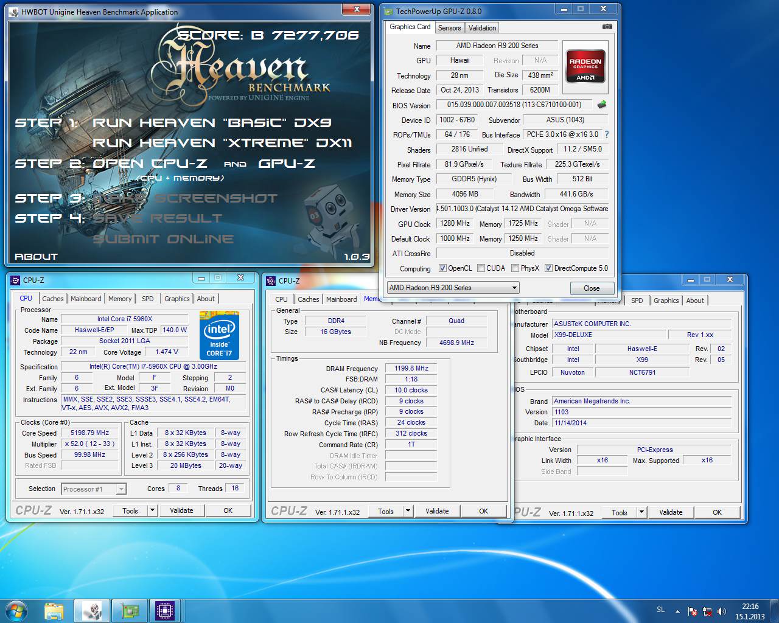Viewport: 779px width, 623px height.
Task: Select the HWBOT Heaven taskbar icon
Action: coord(92,611)
